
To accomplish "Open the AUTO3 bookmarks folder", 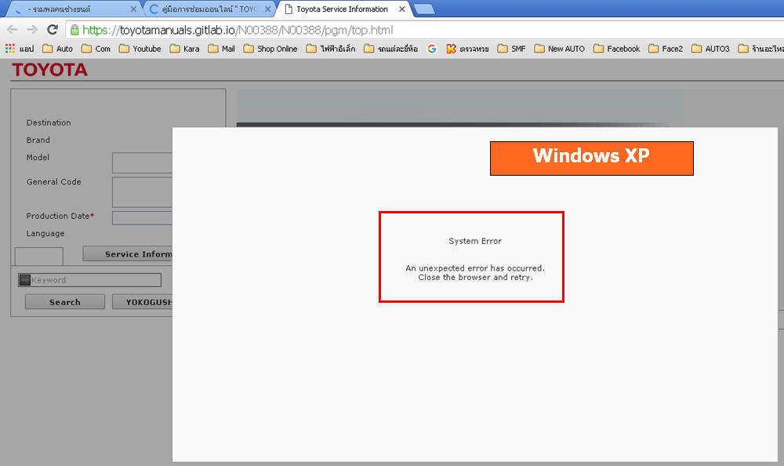I will 710,49.
